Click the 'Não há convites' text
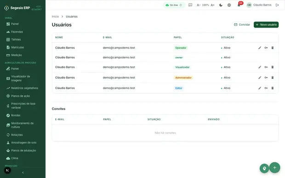Image resolution: width=285 pixels, height=178 pixels. [x=165, y=133]
